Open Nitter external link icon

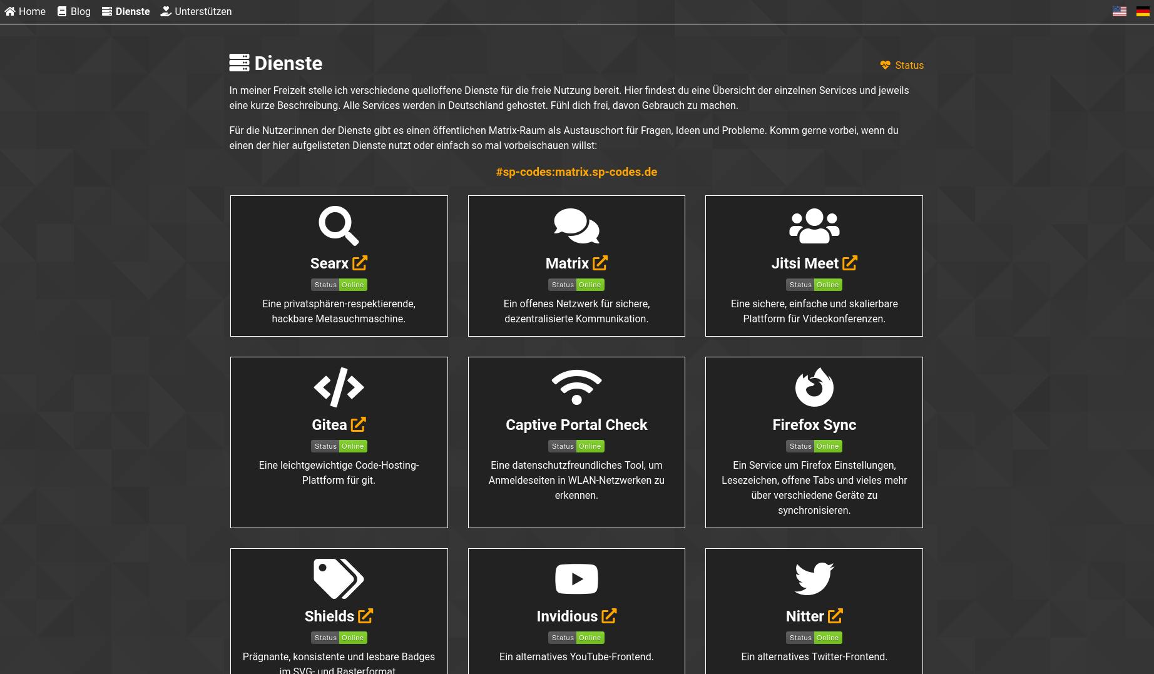click(835, 616)
